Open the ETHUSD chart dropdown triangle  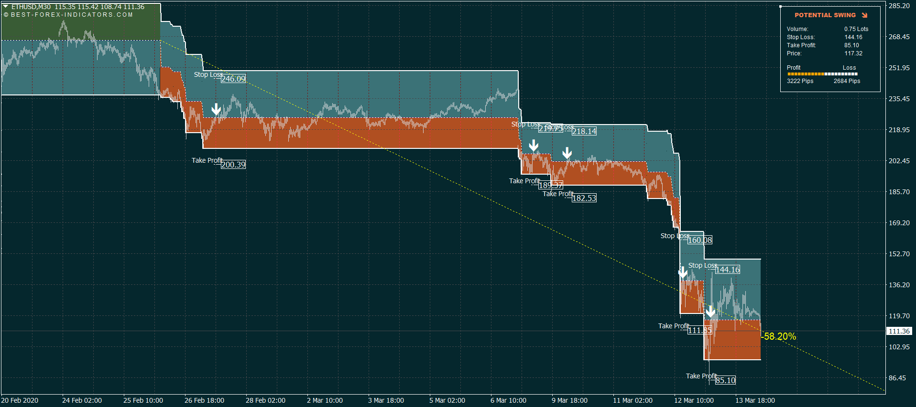click(6, 7)
